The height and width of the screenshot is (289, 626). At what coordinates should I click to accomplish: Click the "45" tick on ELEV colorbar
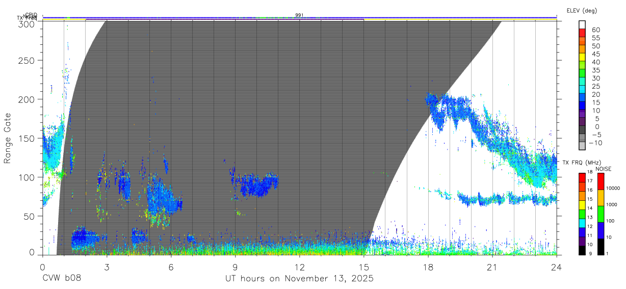coord(596,54)
